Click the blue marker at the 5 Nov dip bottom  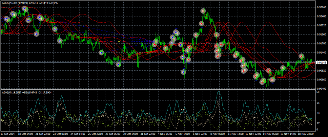click(184, 72)
